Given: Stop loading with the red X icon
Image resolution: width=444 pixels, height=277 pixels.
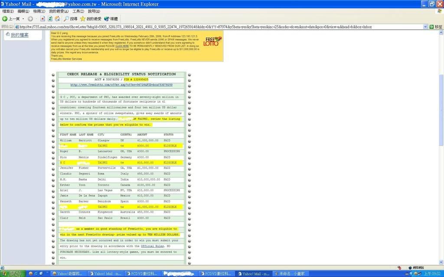Looking at the screenshot, I should point(42,19).
